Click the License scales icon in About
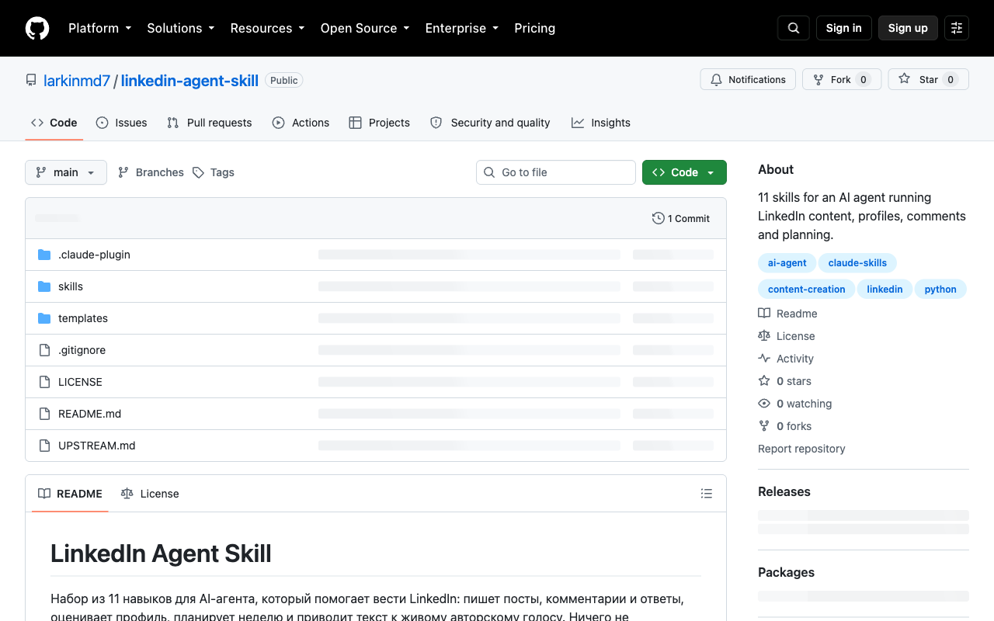Image resolution: width=994 pixels, height=621 pixels. coord(764,336)
